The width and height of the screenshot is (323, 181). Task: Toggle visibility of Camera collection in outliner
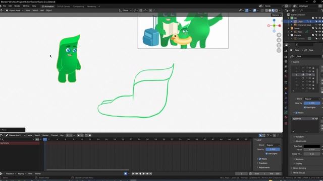(x=319, y=35)
